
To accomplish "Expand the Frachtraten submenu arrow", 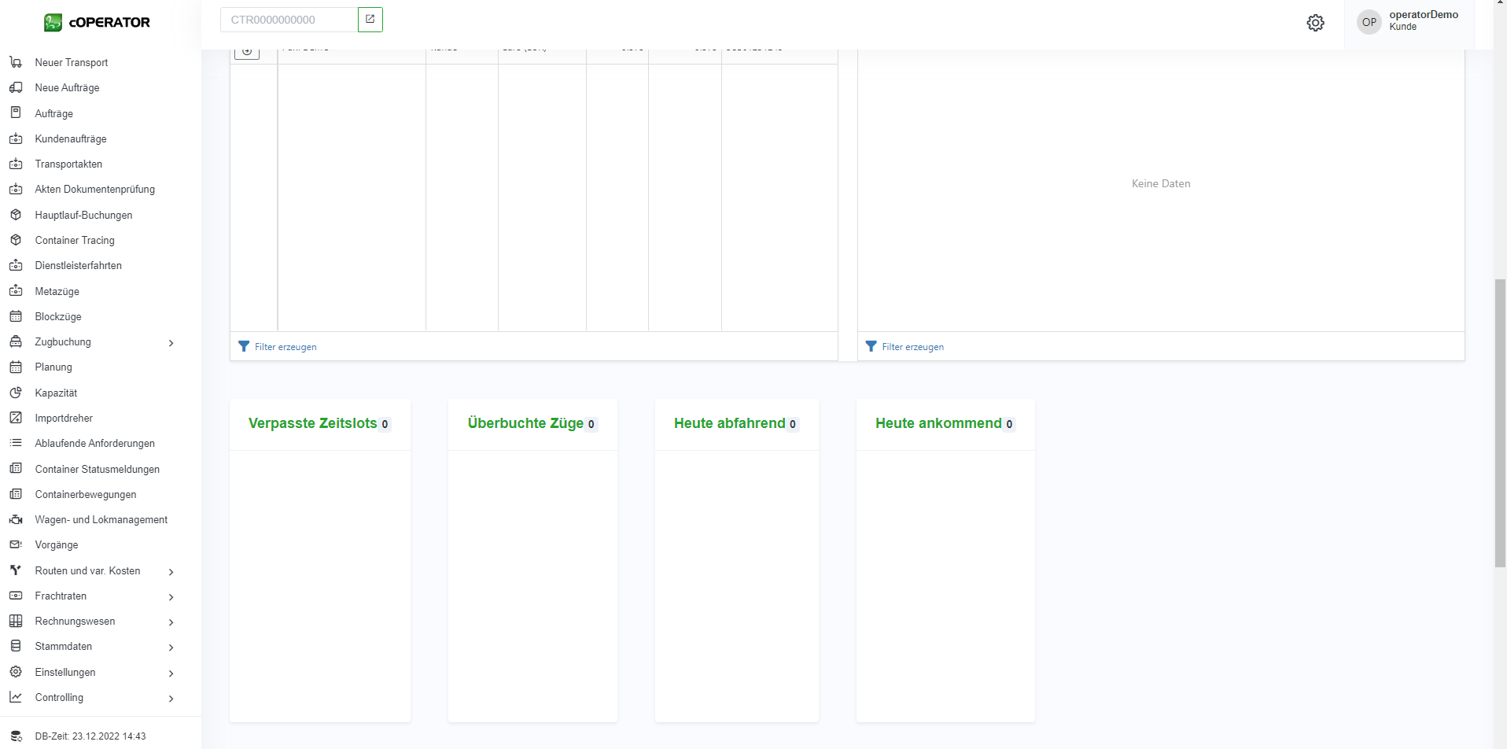I will click(x=171, y=597).
